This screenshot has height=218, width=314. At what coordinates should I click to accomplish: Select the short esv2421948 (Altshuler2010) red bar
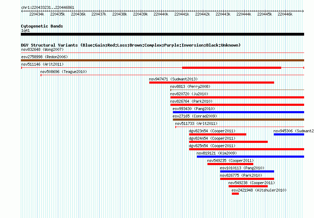(x=235, y=194)
